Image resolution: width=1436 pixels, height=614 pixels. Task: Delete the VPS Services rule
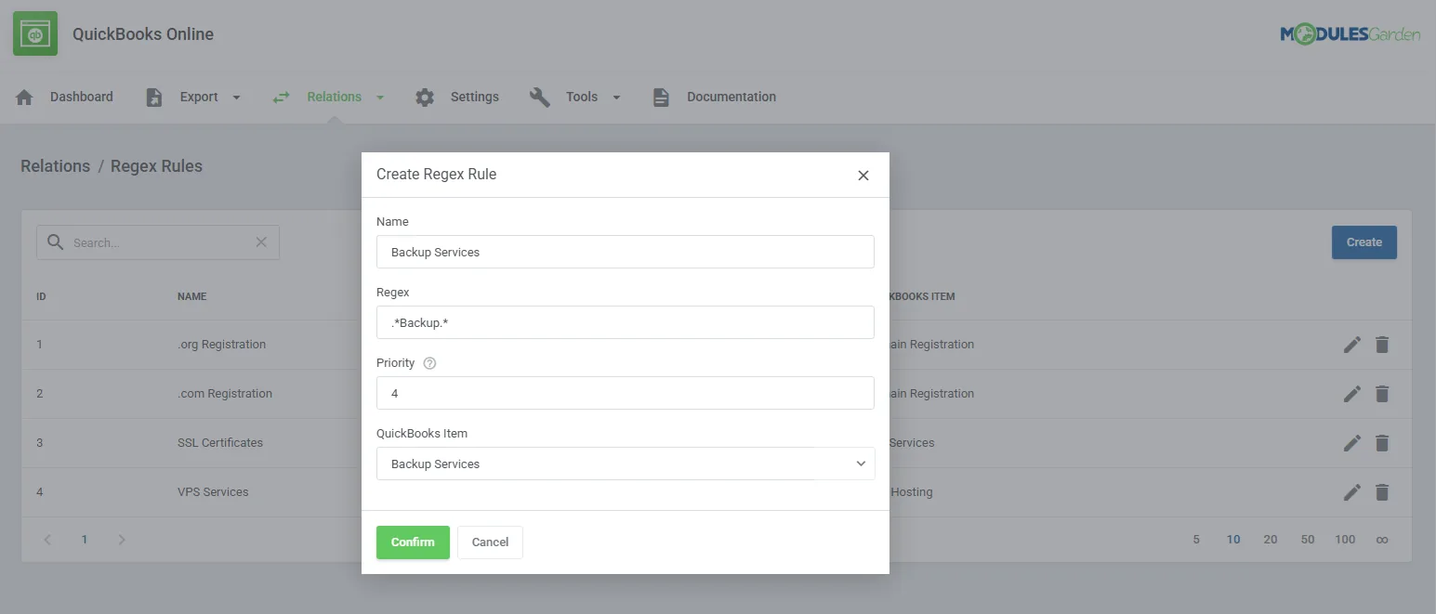(1382, 492)
